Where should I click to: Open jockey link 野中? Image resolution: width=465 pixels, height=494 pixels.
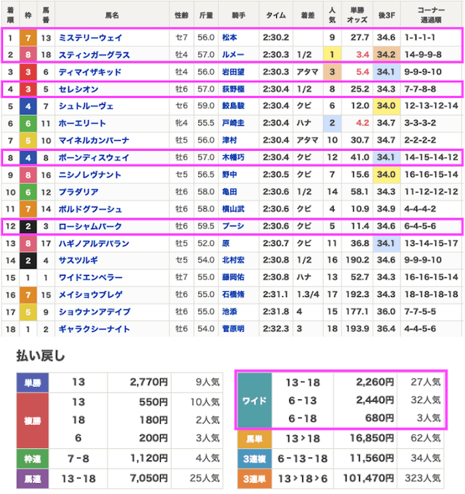pyautogui.click(x=230, y=175)
